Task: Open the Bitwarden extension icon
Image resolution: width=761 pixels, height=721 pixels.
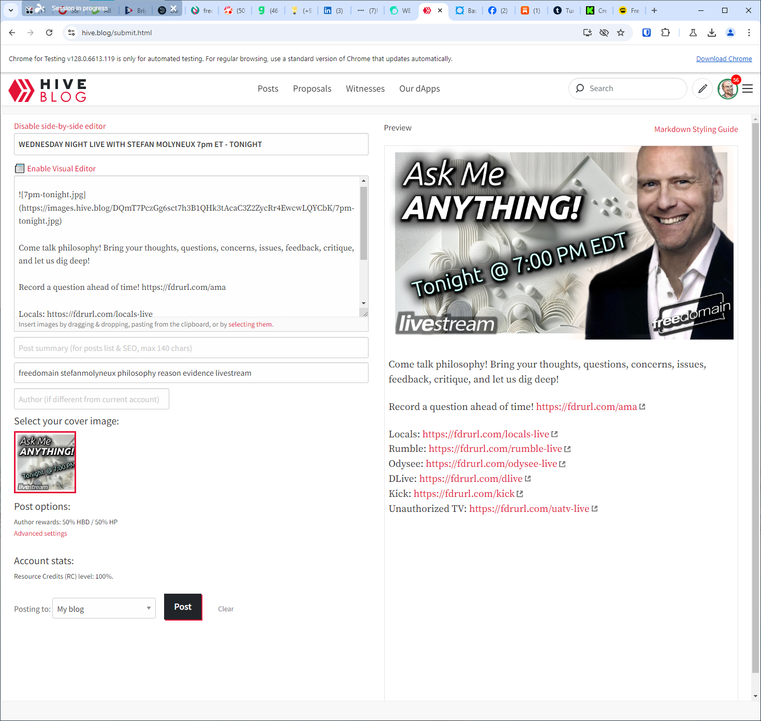Action: [647, 33]
